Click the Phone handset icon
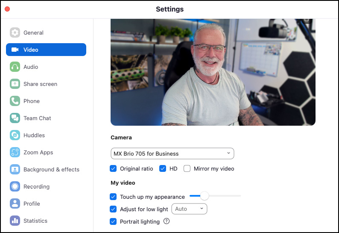This screenshot has height=233, width=339. [x=15, y=101]
